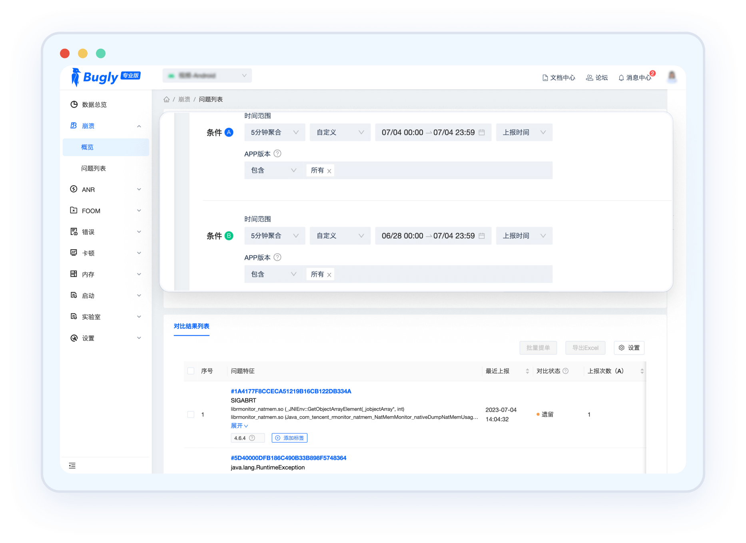This screenshot has height=543, width=746.
Task: Open 5分钟聚合 dropdown for condition A
Action: coord(274,132)
